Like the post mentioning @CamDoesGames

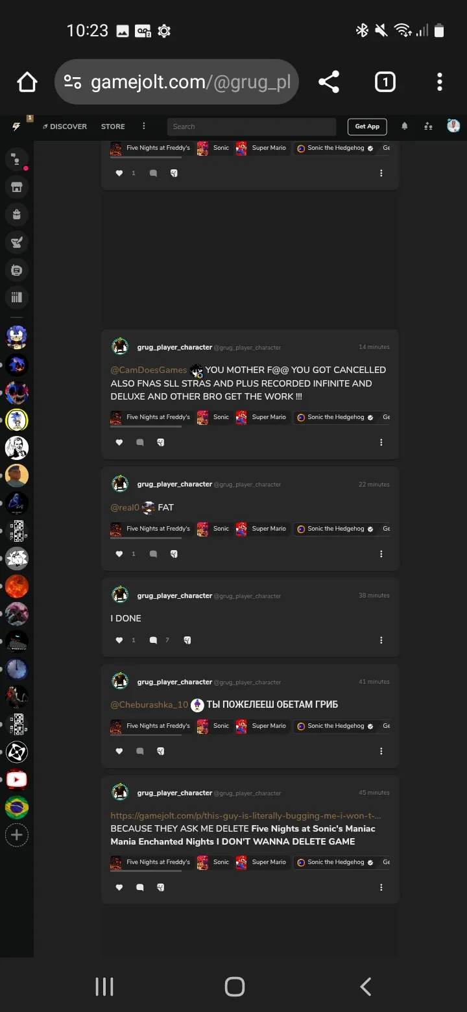pyautogui.click(x=119, y=442)
